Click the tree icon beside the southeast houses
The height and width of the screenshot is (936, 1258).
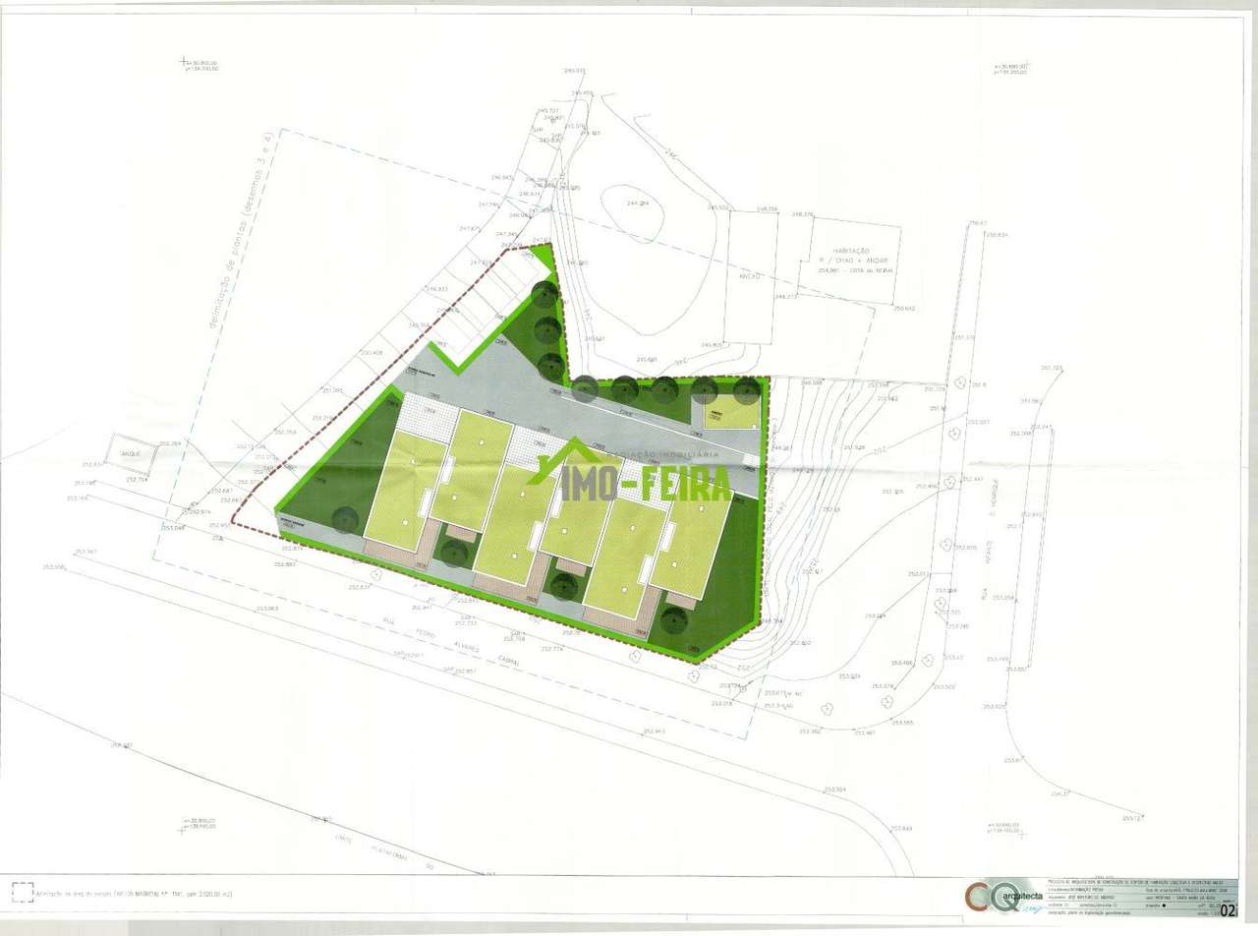(x=675, y=619)
